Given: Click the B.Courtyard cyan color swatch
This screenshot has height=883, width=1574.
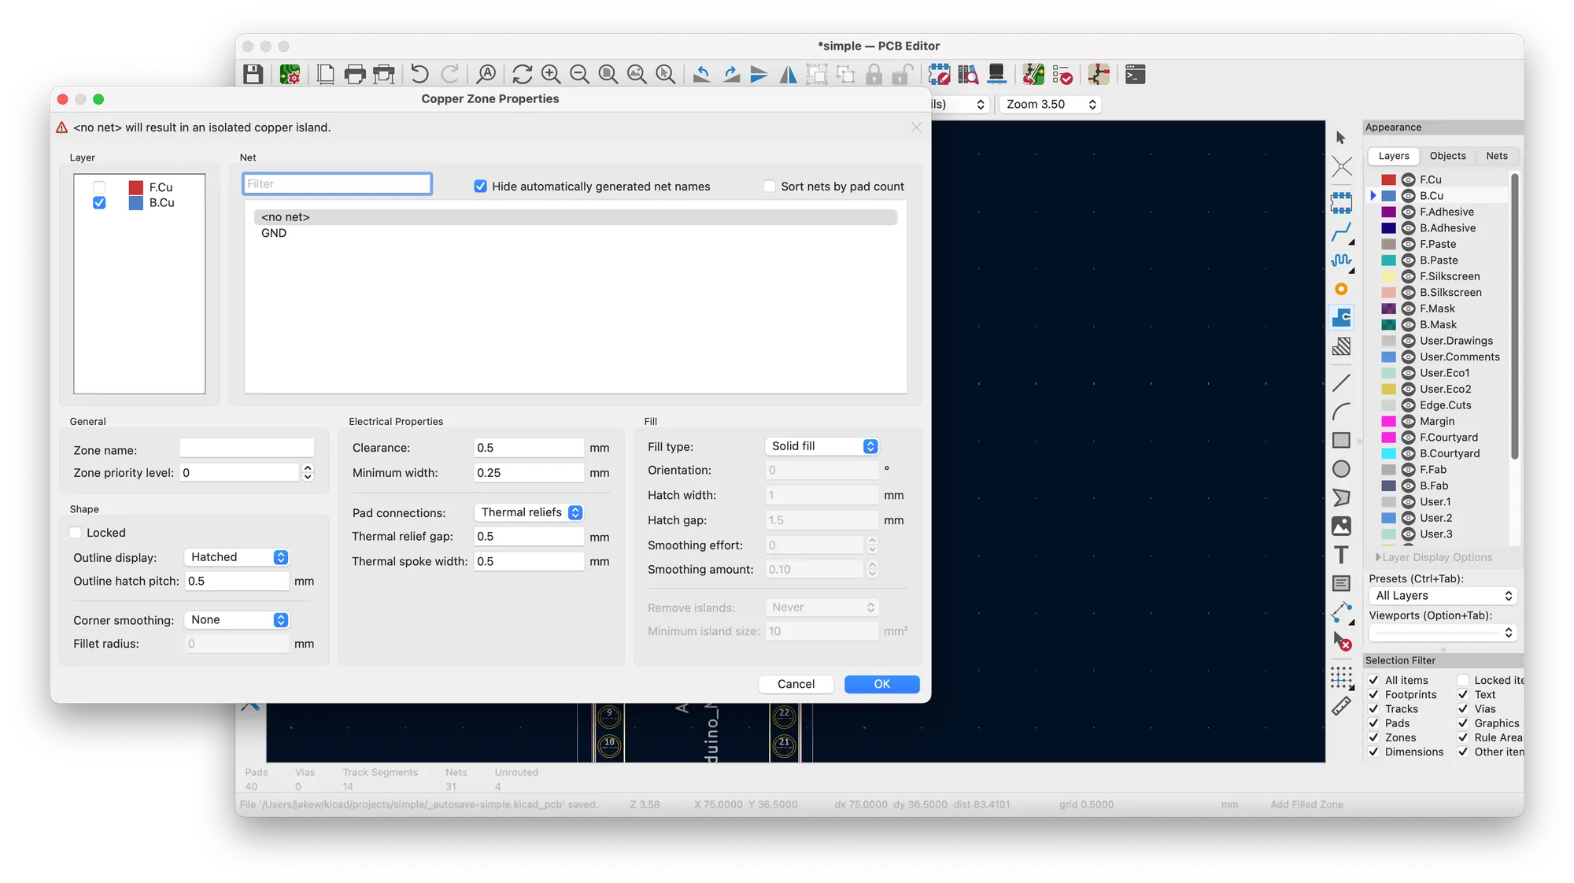Looking at the screenshot, I should pyautogui.click(x=1388, y=453).
